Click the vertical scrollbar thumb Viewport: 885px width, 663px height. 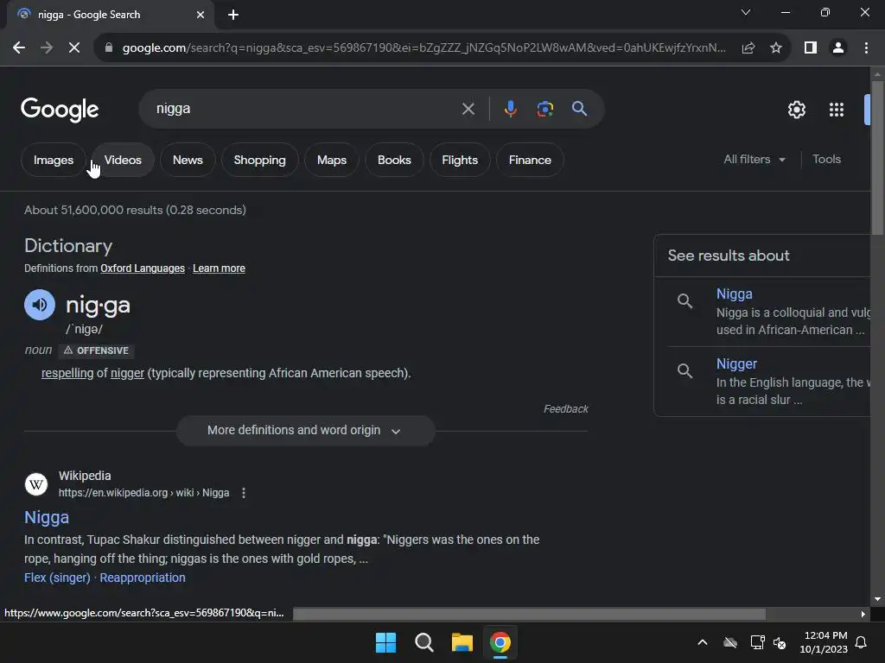click(877, 158)
